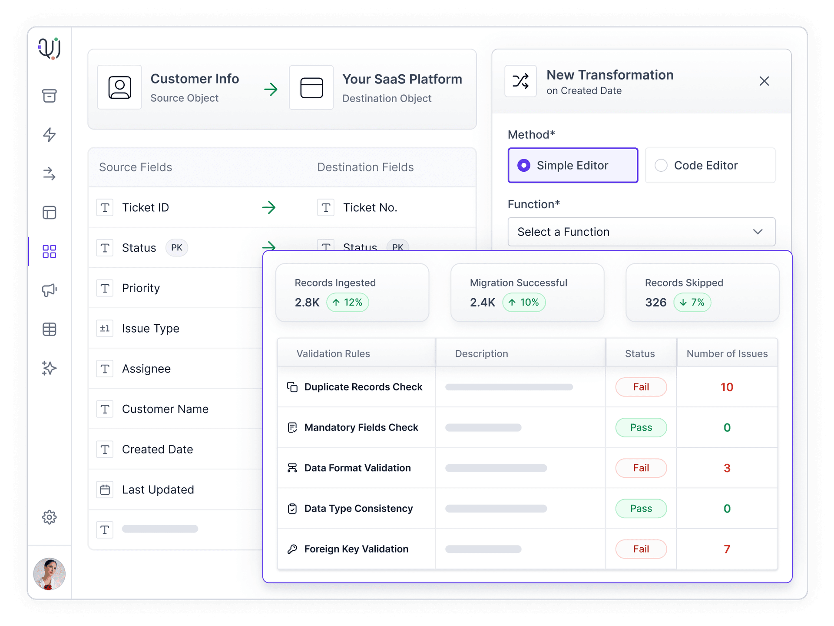Click the type icon beside Priority
This screenshot has width=834, height=626.
tap(105, 288)
